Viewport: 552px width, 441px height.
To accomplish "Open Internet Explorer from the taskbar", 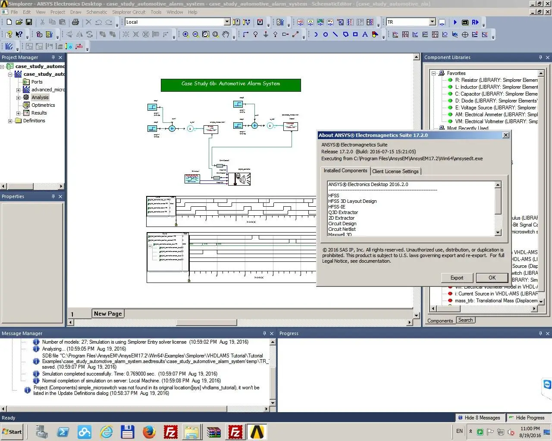I will (x=106, y=432).
